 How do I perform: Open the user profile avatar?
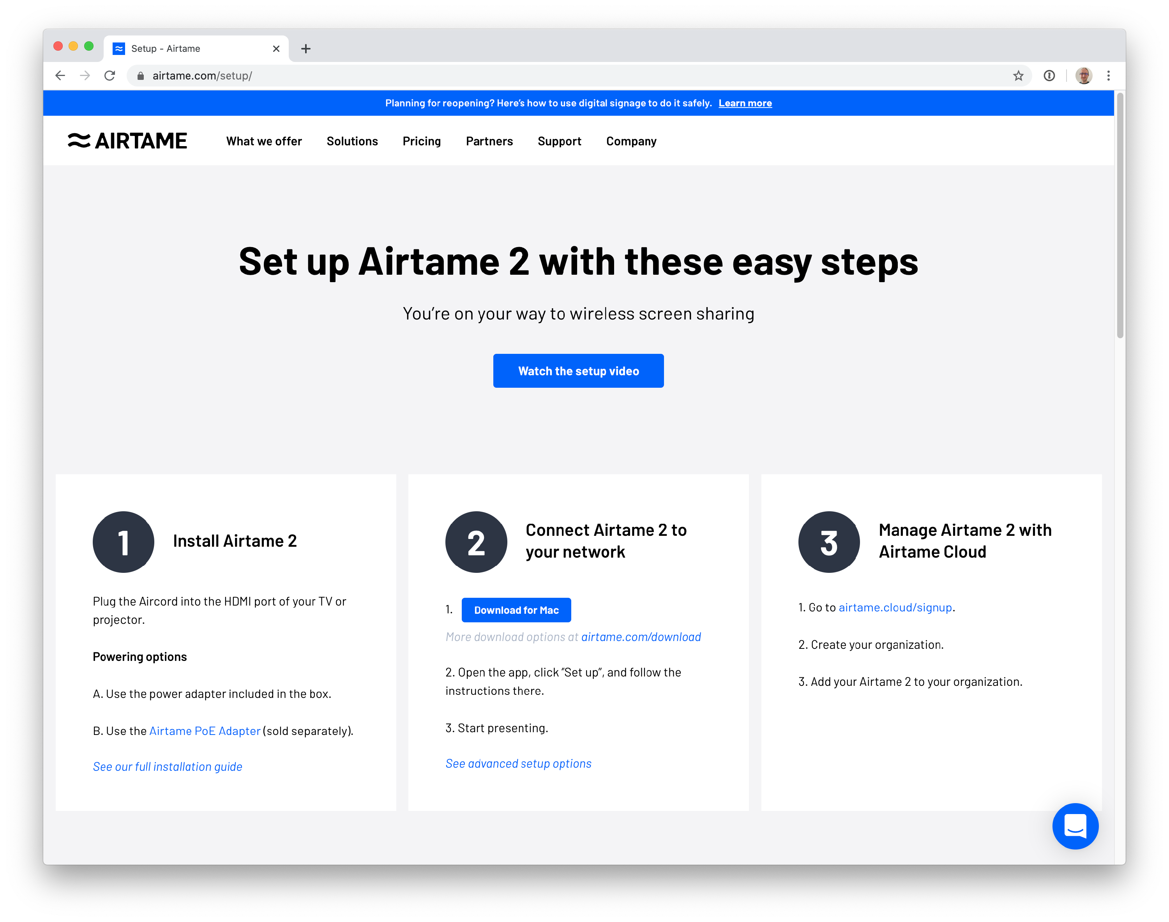point(1083,76)
